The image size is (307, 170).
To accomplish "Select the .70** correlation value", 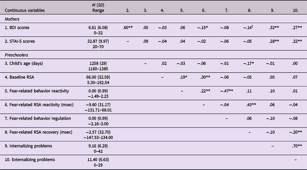I will point(297,146).
